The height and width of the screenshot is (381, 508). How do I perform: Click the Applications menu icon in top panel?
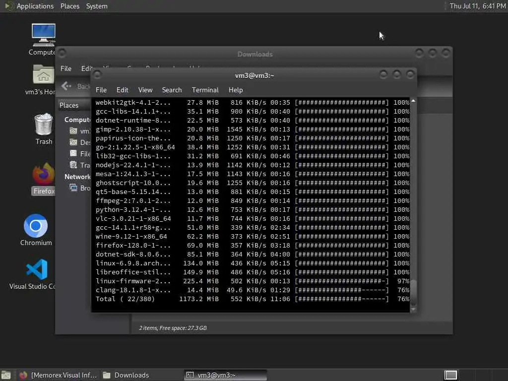tap(9, 6)
